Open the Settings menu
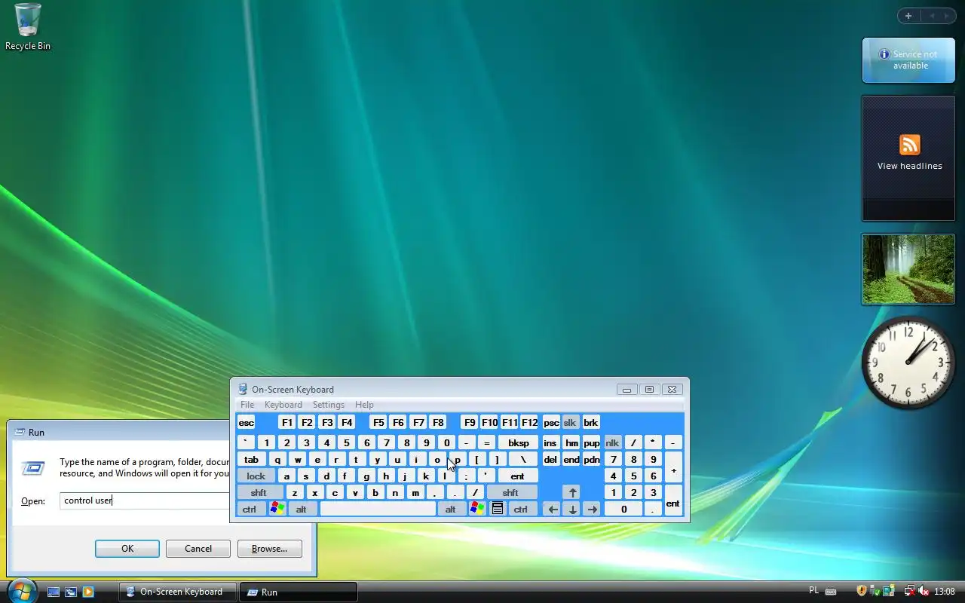The width and height of the screenshot is (965, 603). [x=329, y=405]
